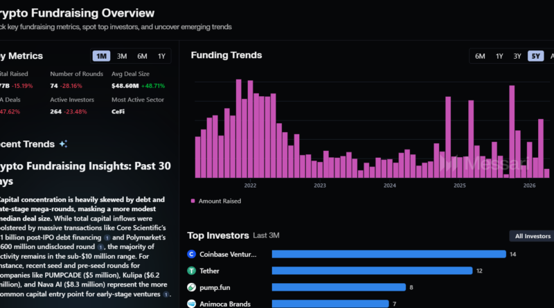Viewport: 554px width, 308px height.
Task: Open the citation badge after early-stage ventures
Action: (166, 294)
